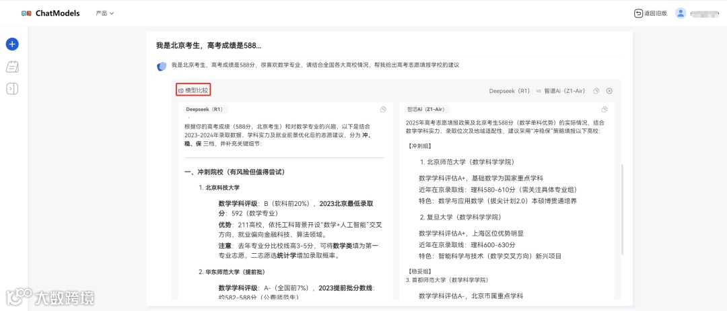
Task: Click the 模型比较 label button
Action: click(193, 90)
